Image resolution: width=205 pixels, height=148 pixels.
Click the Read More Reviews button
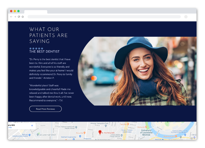point(45,109)
